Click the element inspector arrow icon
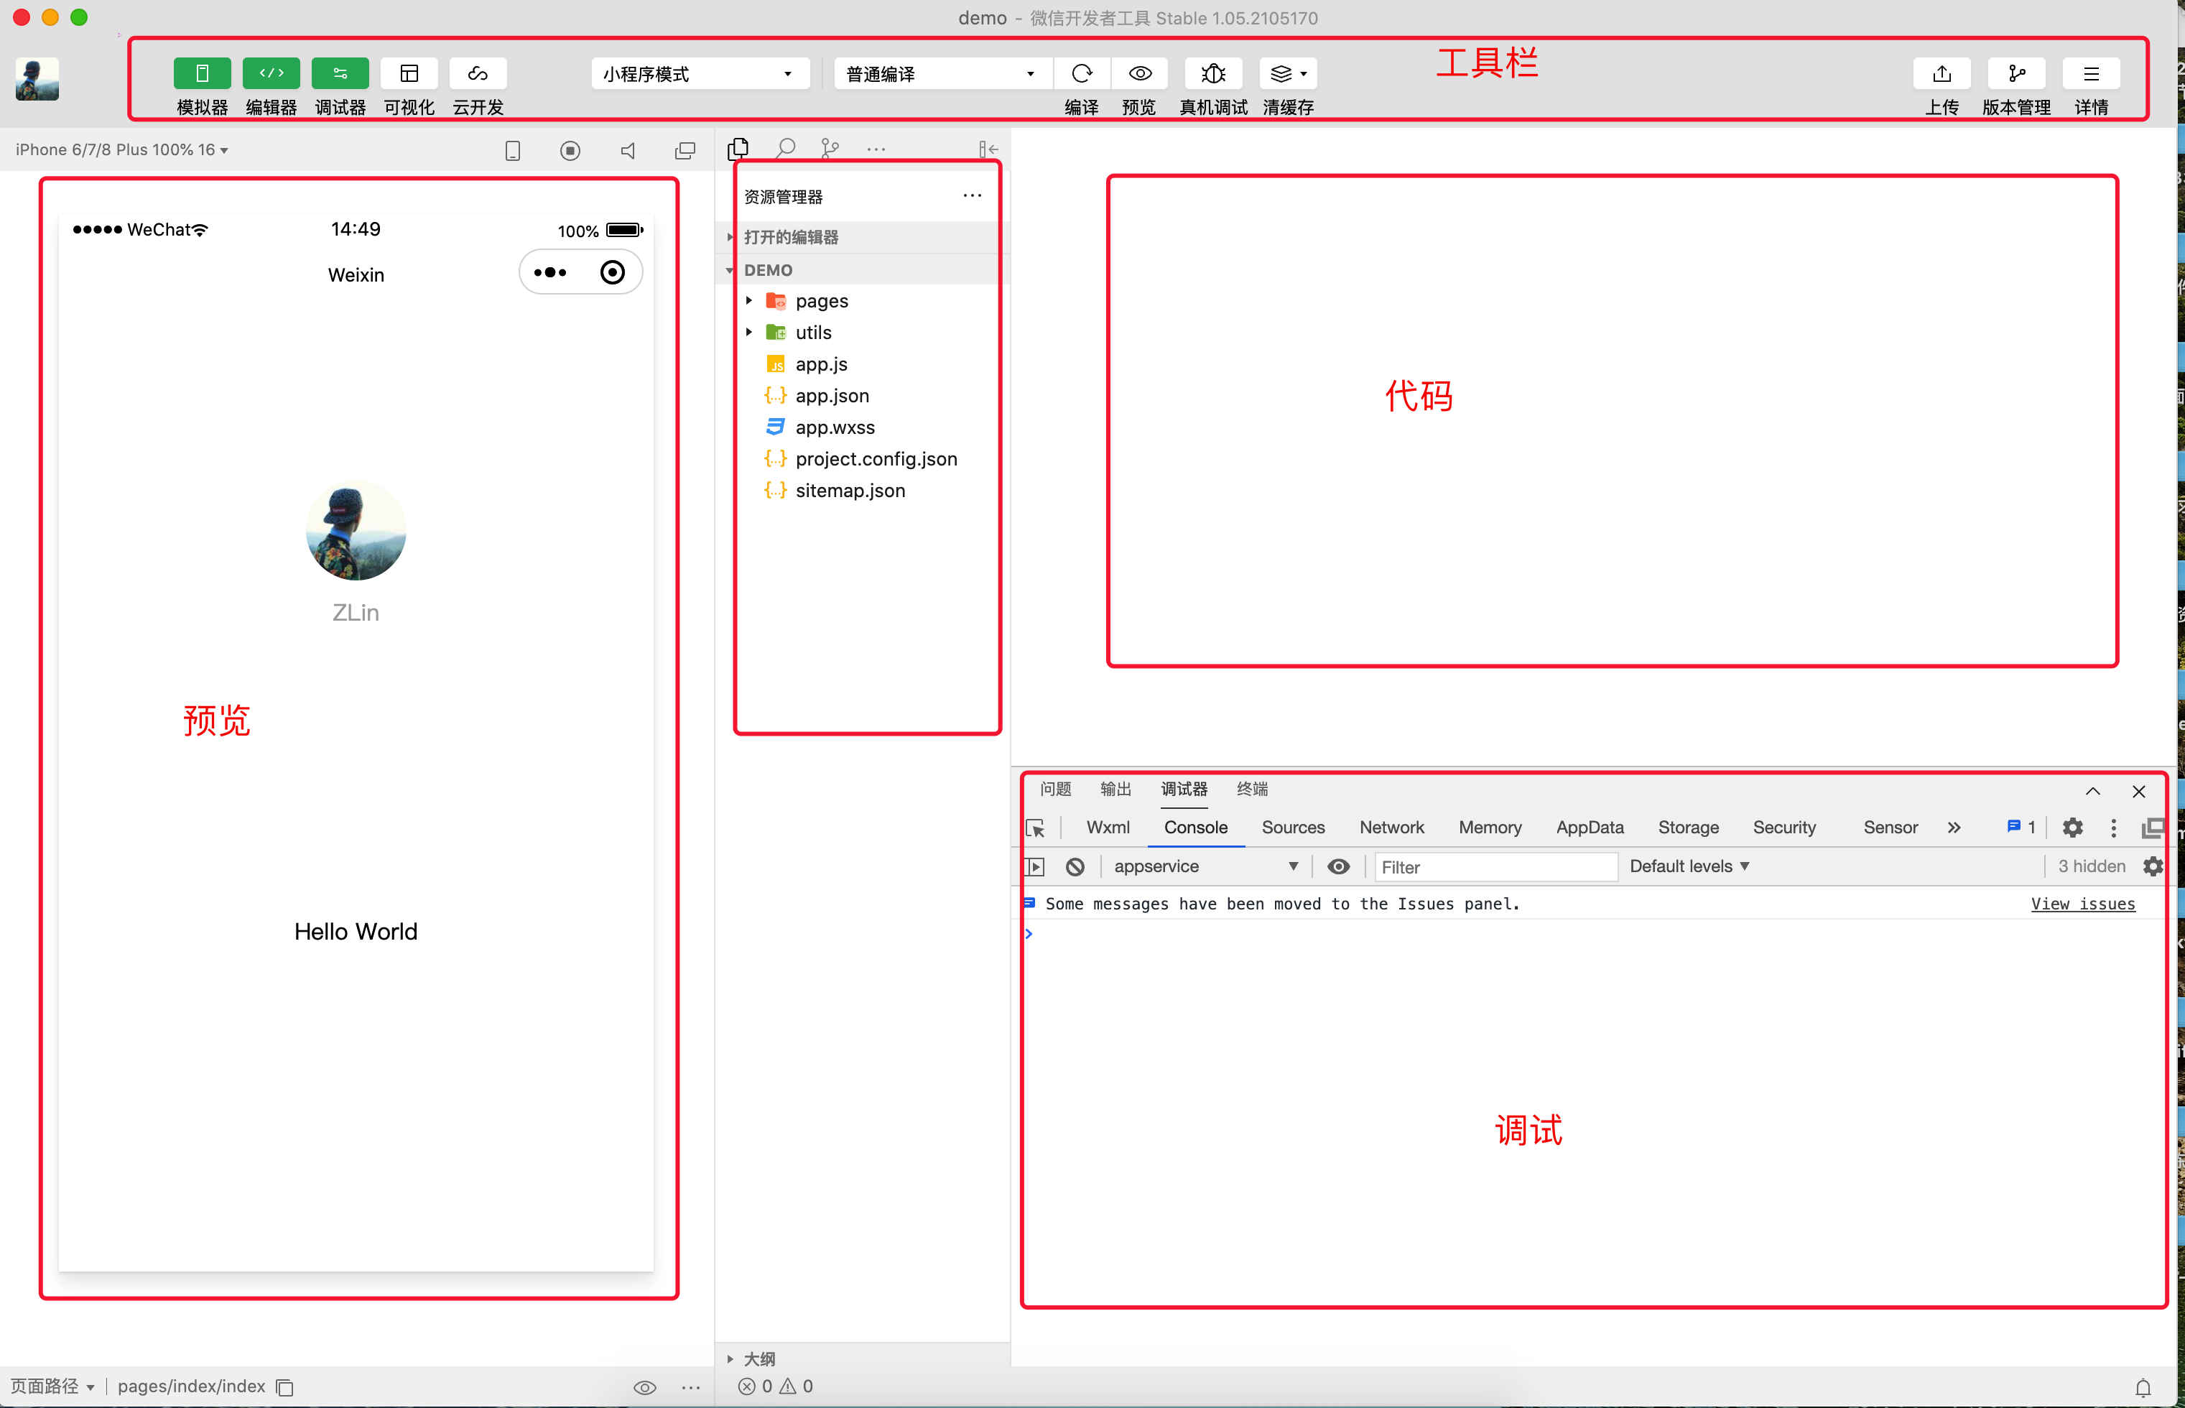The width and height of the screenshot is (2185, 1408). (x=1036, y=828)
